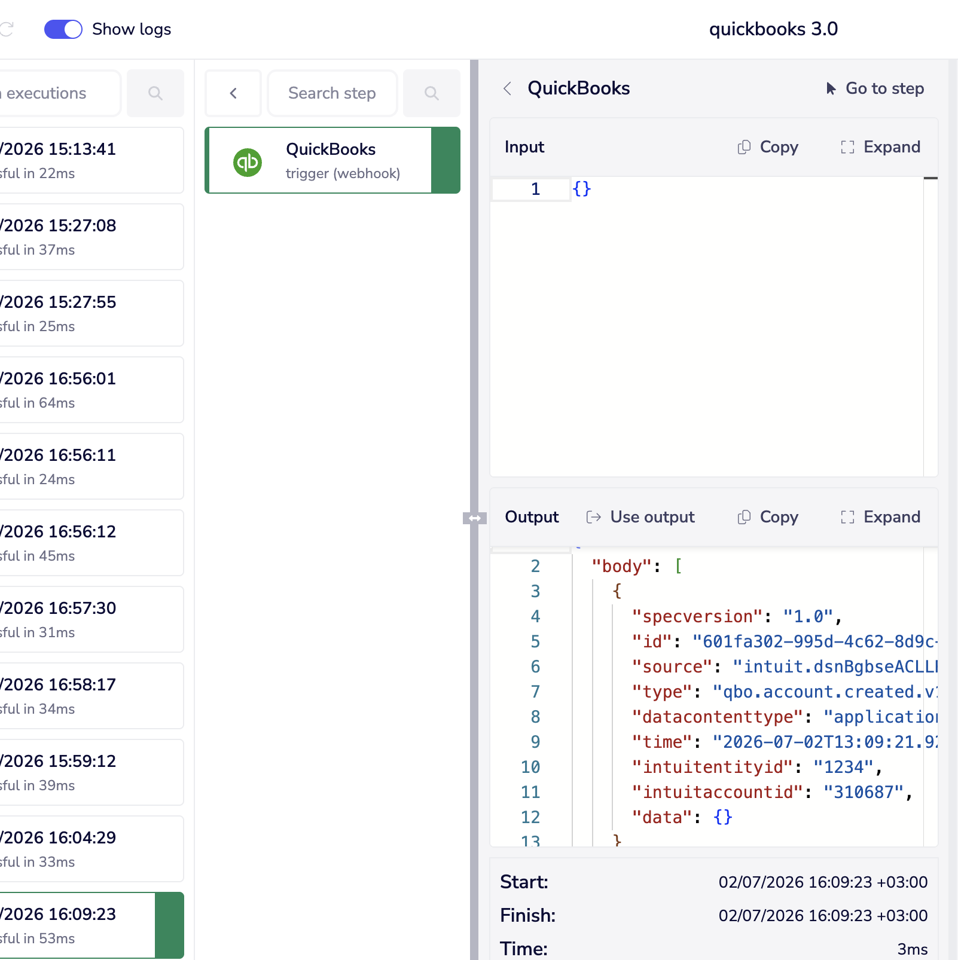Expand the Output panel
The image size is (958, 960).
coord(880,517)
